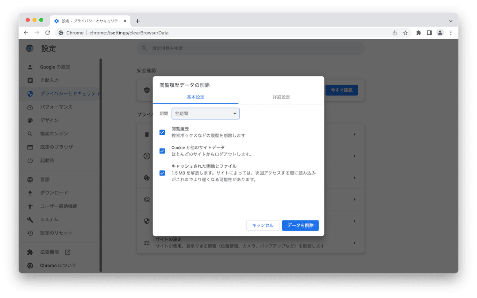The image size is (477, 298).
Task: Click the 自動入力 clipboard icon
Action: pos(30,80)
